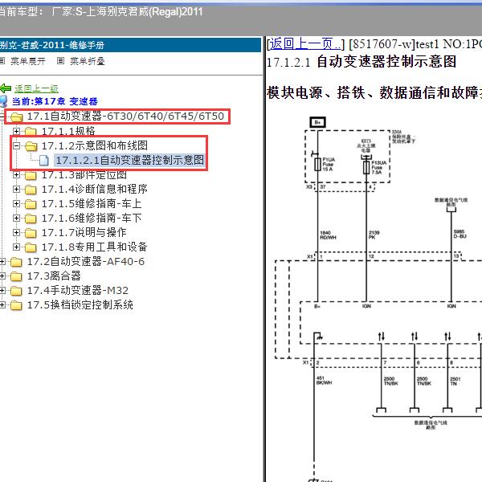The height and width of the screenshot is (482, 482).
Task: Click 当前:第17章 变速器 heading
Action: [55, 101]
